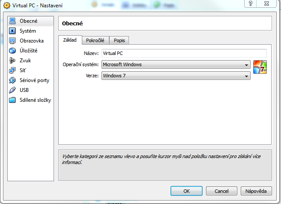Image resolution: width=281 pixels, height=204 pixels.
Task: Select Sdílené složky category label
Action: [x=35, y=100]
